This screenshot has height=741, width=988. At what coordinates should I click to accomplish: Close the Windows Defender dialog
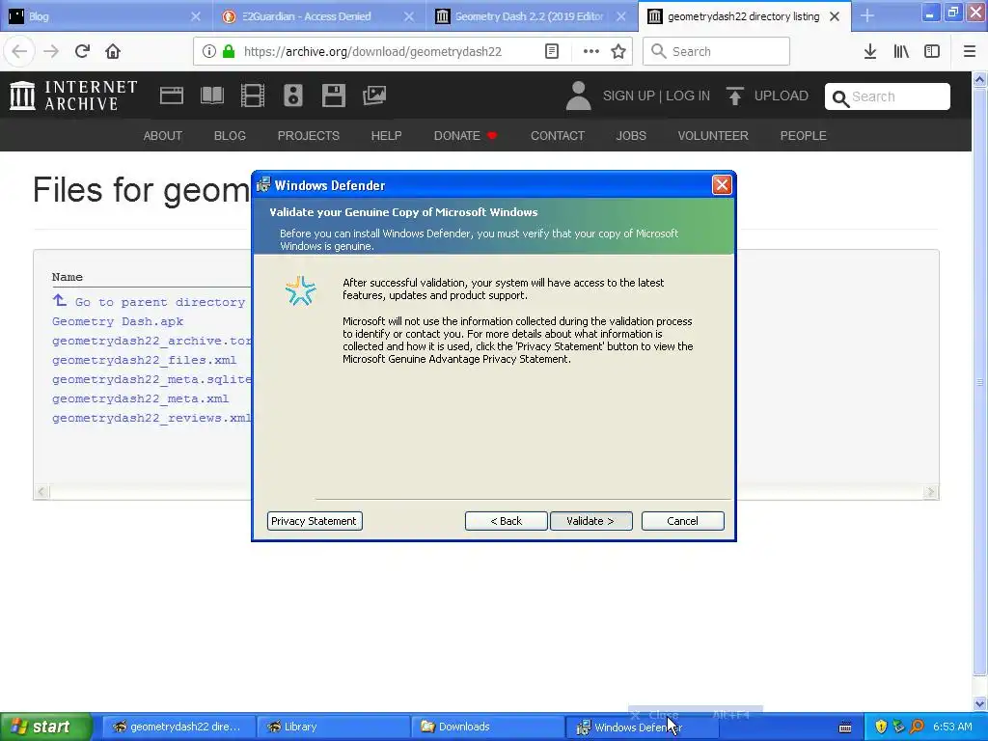click(x=722, y=184)
